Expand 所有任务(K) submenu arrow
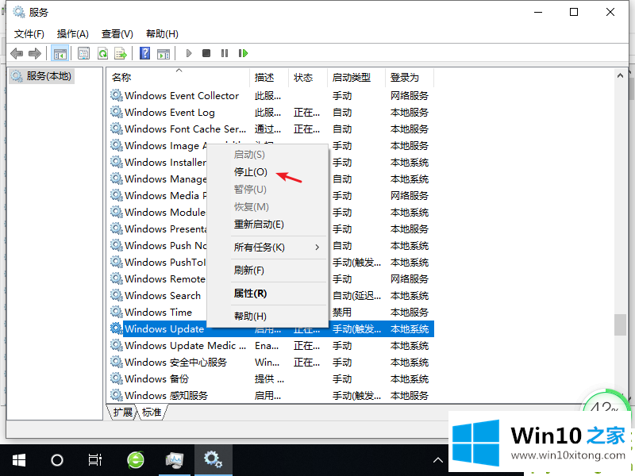 (x=317, y=248)
